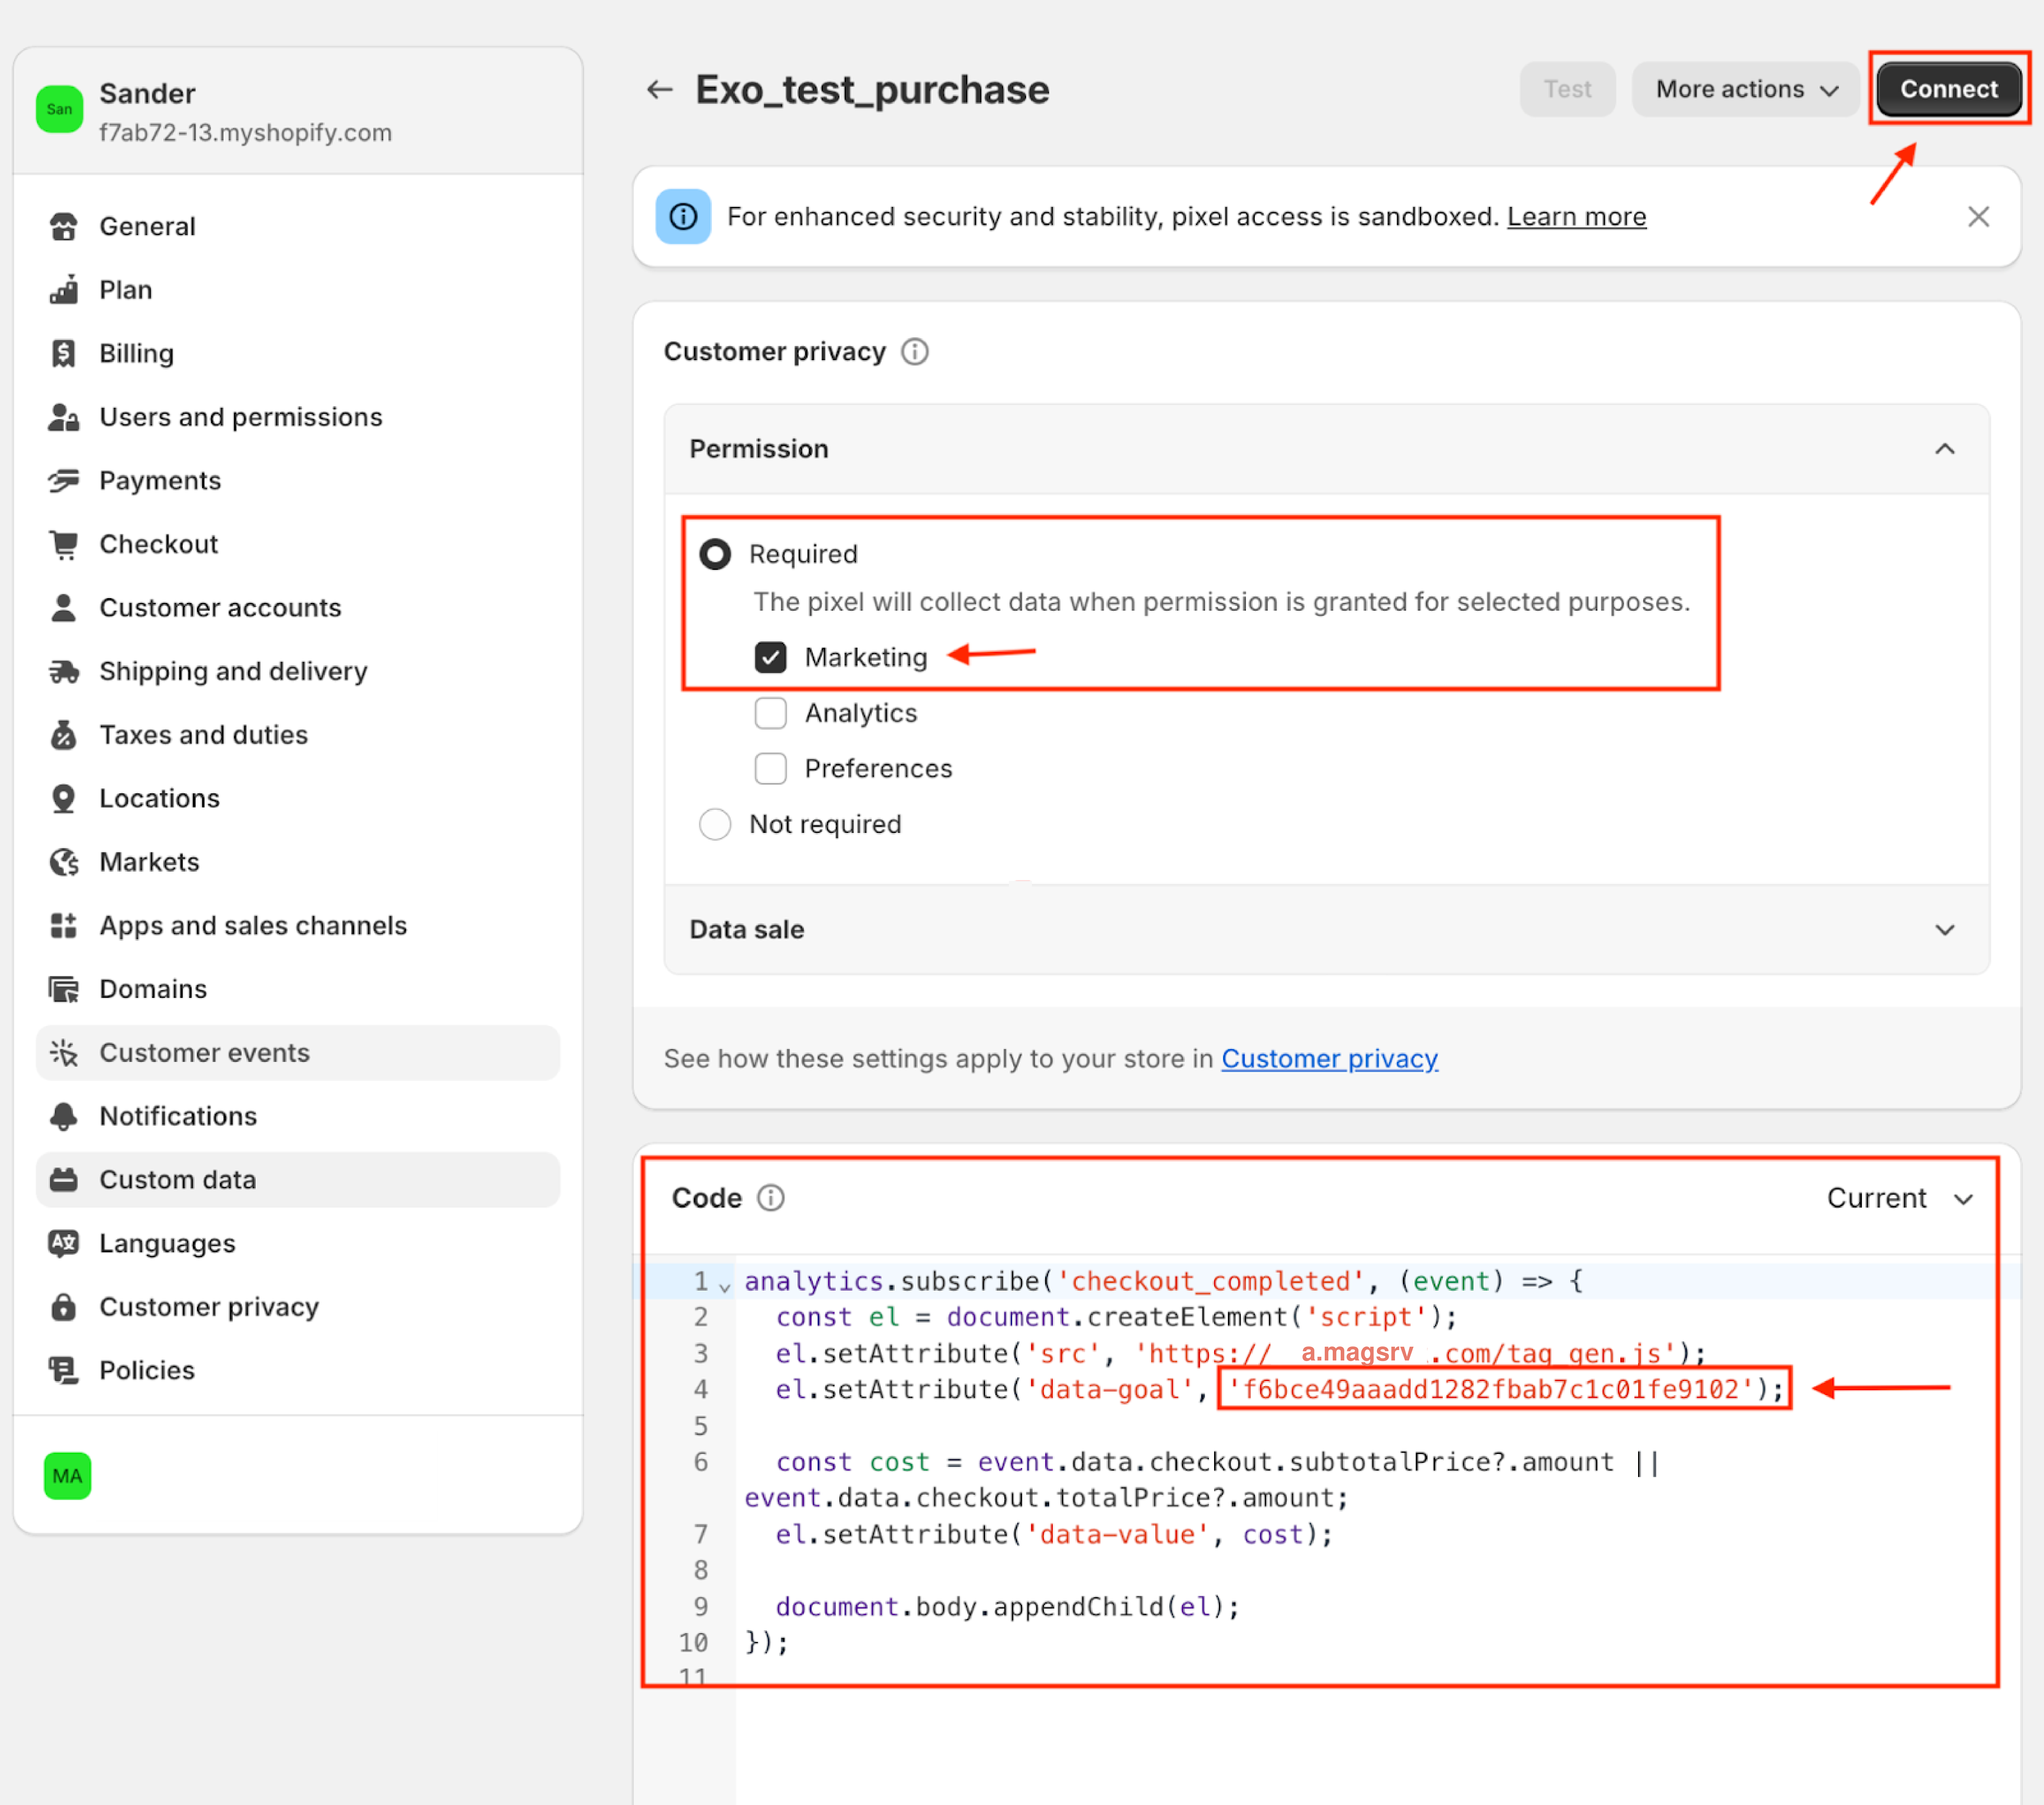Uncheck the Marketing checkbox
Image resolution: width=2044 pixels, height=1805 pixels.
[x=770, y=657]
